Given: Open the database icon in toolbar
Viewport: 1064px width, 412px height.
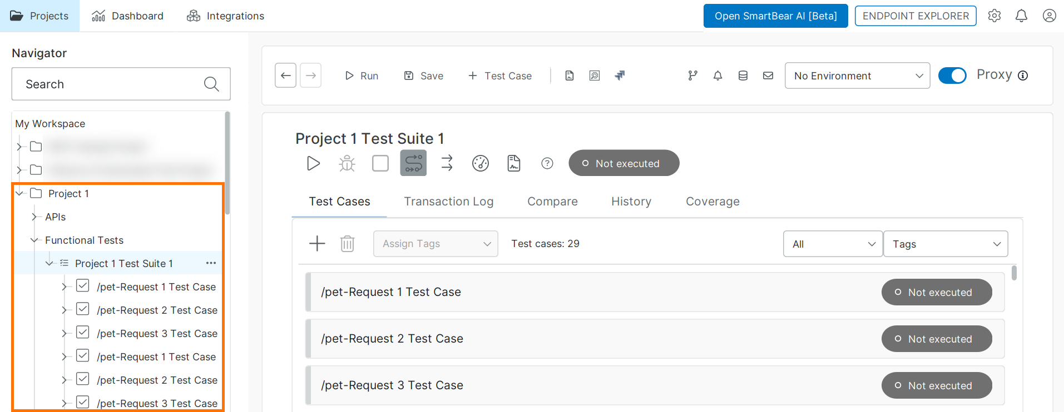Looking at the screenshot, I should (x=743, y=76).
